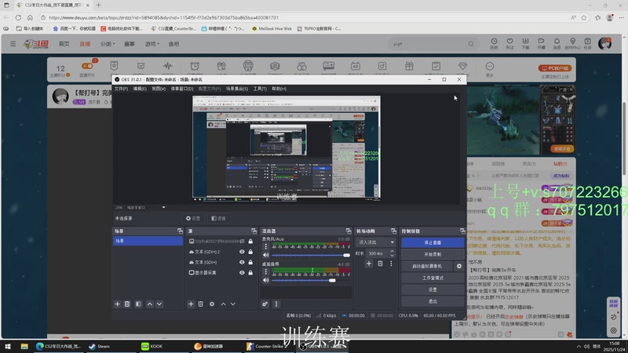
Task: Open transition properties three-dot menu
Action: [391, 264]
